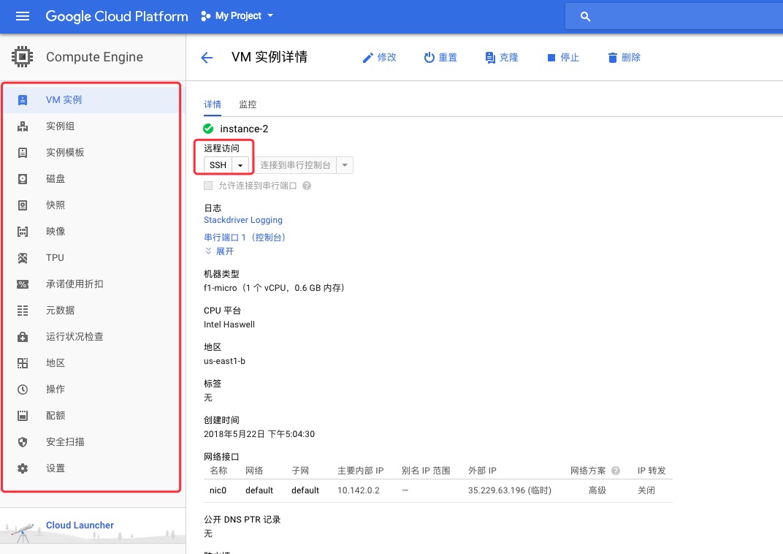Open the Stackdriver Logging link
This screenshot has height=554, width=783.
243,220
